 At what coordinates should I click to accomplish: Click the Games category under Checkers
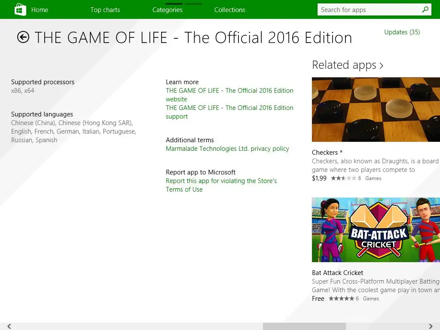point(373,178)
